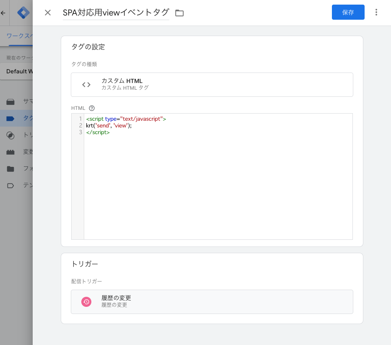Edit the tag name SPA対応用viewイベントタグ

116,13
